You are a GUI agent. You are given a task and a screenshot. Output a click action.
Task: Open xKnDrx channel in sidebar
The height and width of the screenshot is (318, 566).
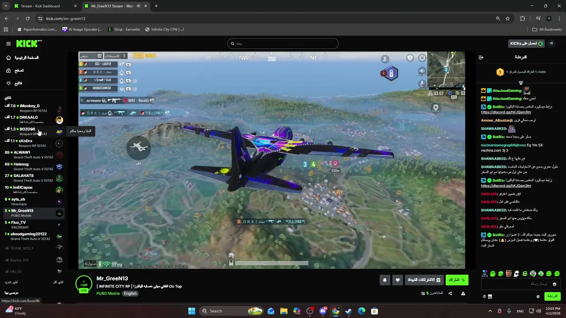pyautogui.click(x=33, y=143)
